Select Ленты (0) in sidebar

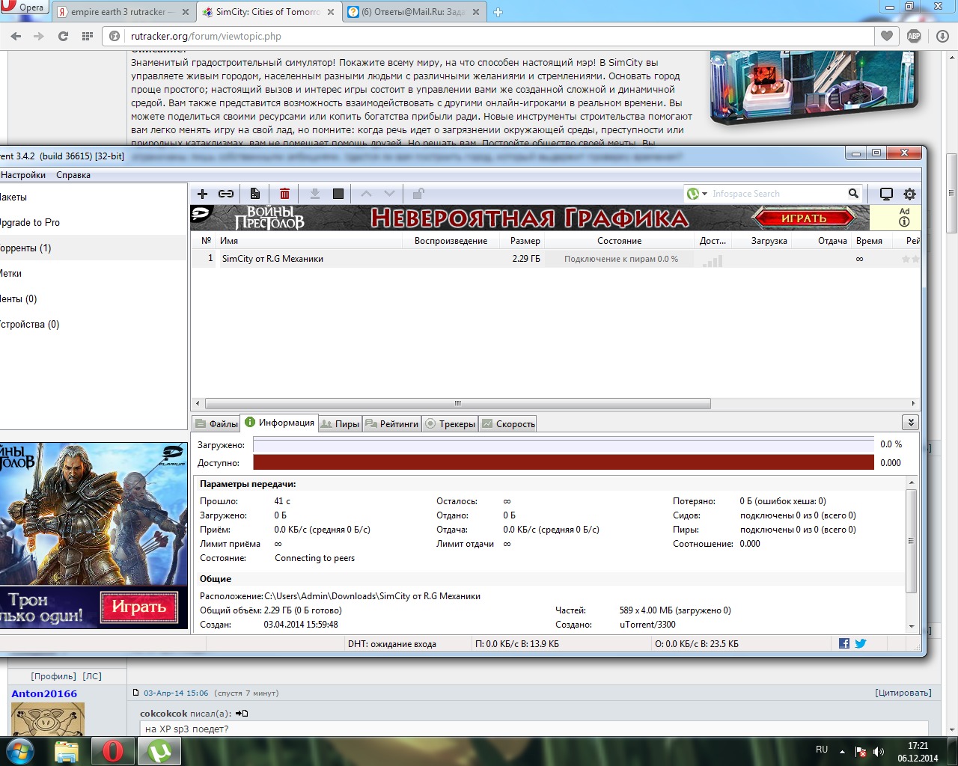(x=93, y=298)
